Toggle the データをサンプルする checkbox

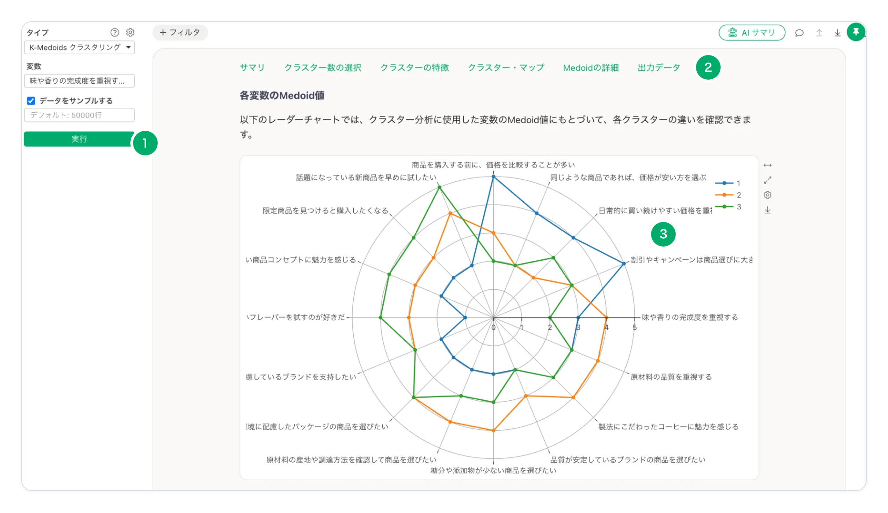click(31, 101)
